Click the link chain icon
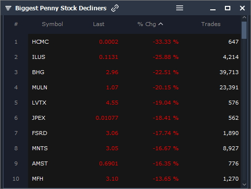The width and height of the screenshot is (251, 189). pyautogui.click(x=115, y=8)
